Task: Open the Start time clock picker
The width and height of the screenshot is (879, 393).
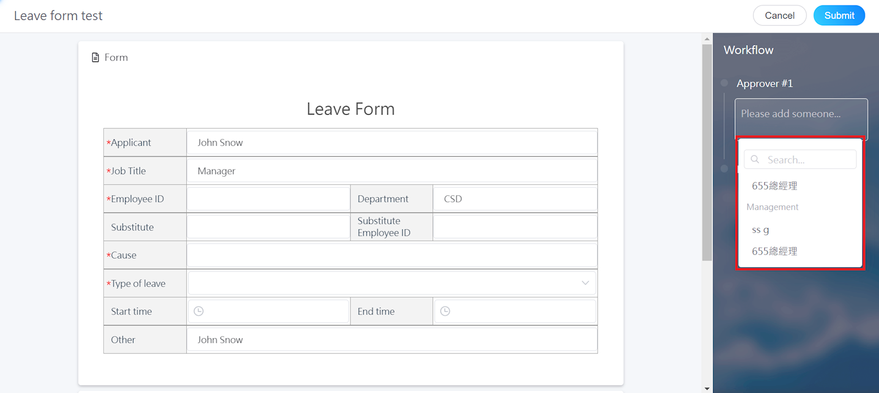Action: point(199,311)
